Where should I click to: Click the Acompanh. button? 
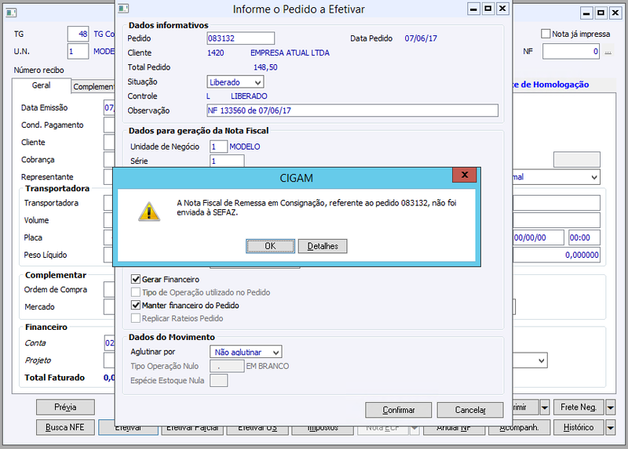pyautogui.click(x=519, y=429)
